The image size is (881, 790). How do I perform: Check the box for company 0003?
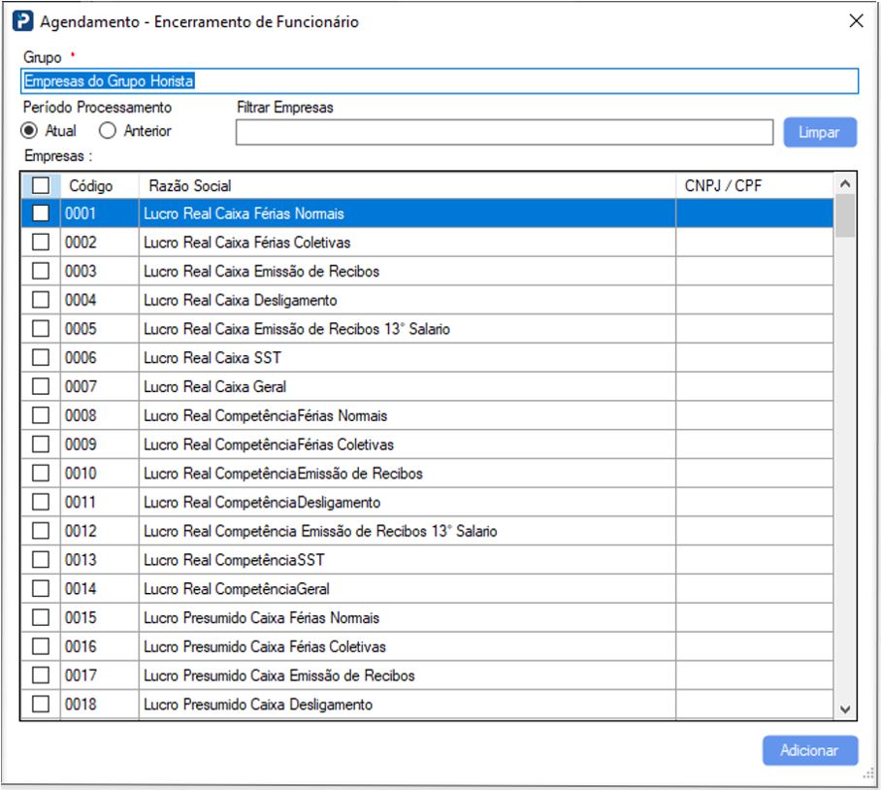click(x=41, y=271)
